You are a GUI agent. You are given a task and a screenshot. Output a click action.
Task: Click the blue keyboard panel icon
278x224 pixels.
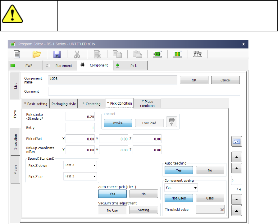tap(236, 141)
